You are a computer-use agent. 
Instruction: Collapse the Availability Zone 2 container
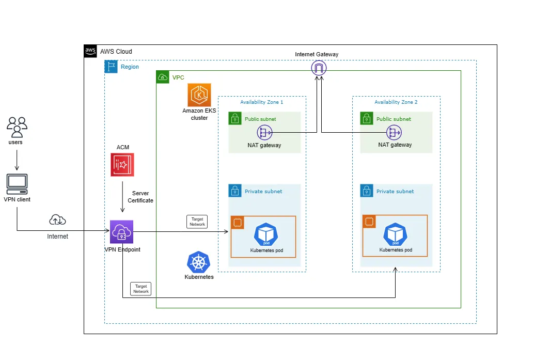pos(396,102)
